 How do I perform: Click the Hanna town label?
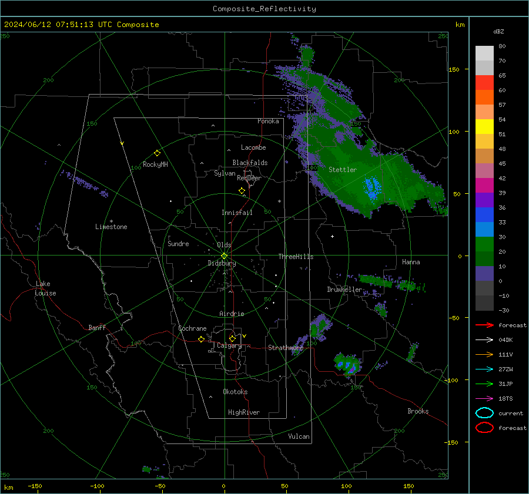point(411,262)
